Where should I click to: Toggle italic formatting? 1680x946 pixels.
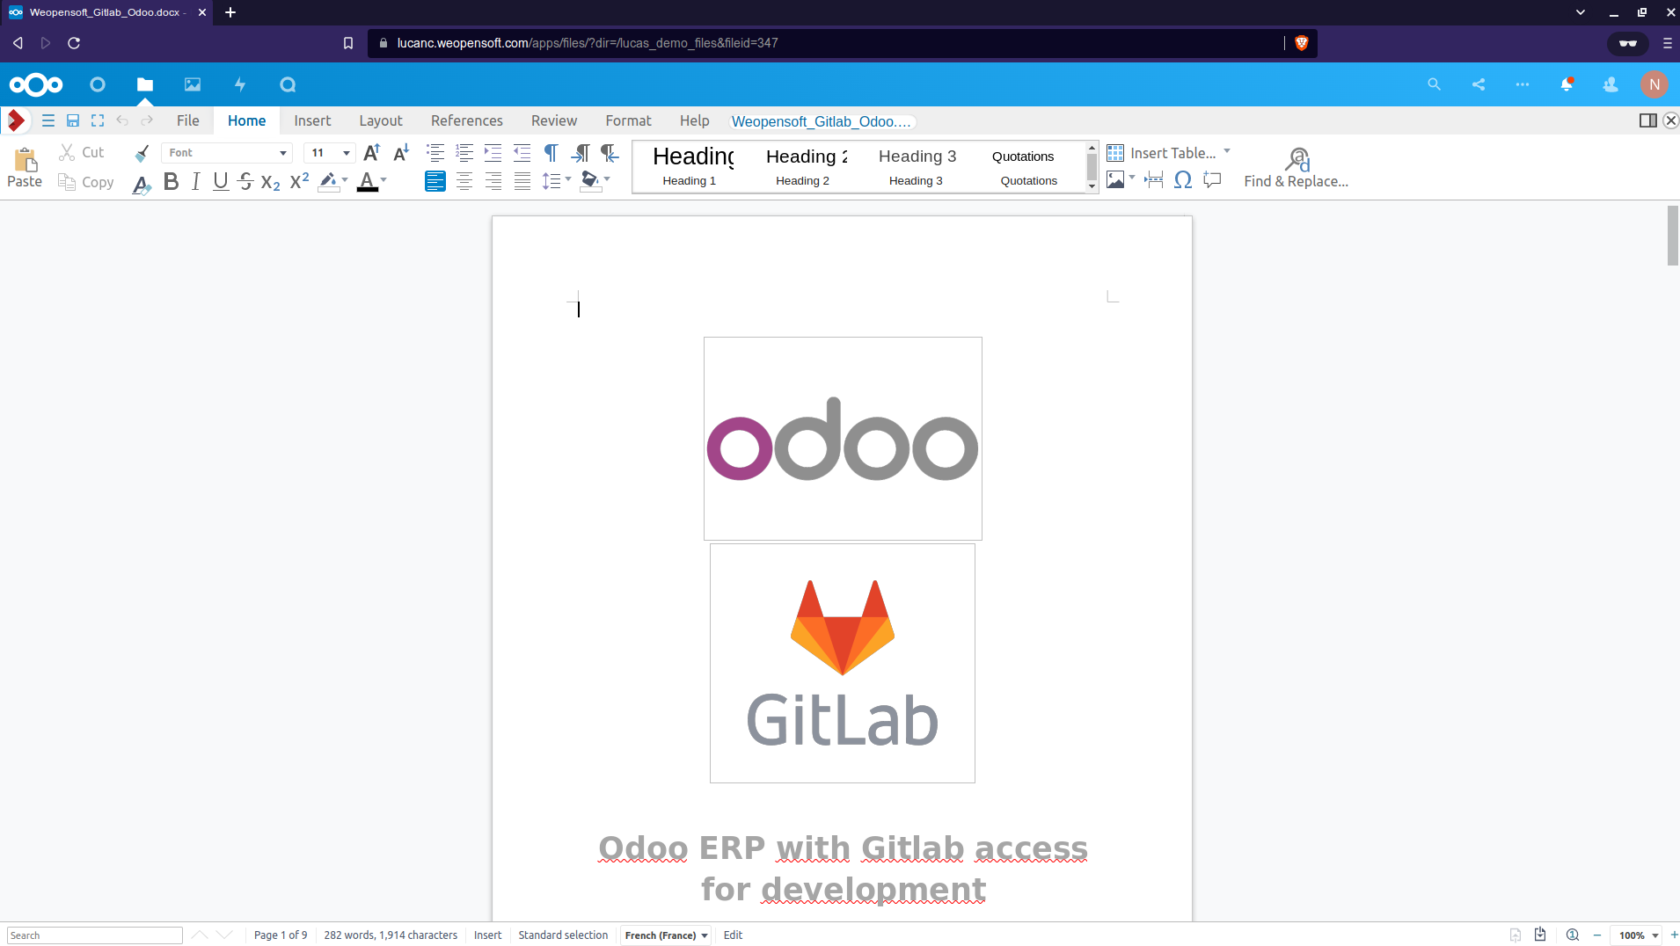[x=195, y=182]
